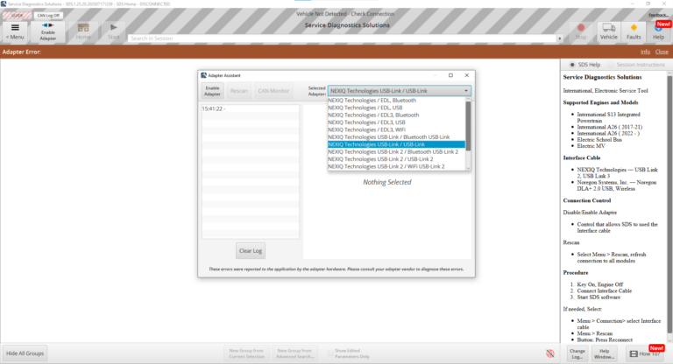Image resolution: width=673 pixels, height=364 pixels.
Task: Choose NEXIQ Technologies / EDL, USB
Action: pyautogui.click(x=396, y=108)
